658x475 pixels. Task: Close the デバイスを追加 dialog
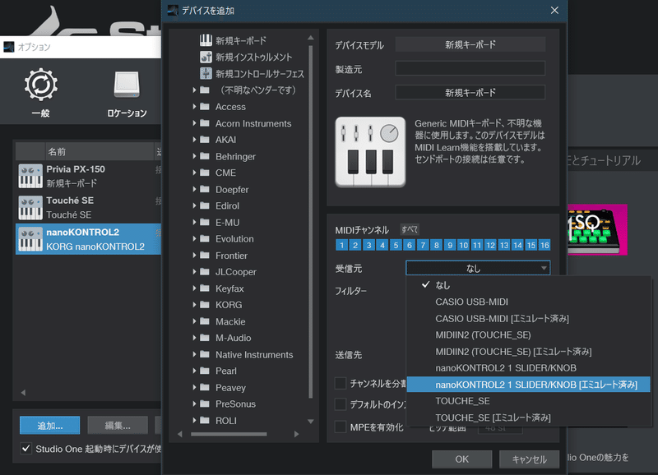(554, 11)
